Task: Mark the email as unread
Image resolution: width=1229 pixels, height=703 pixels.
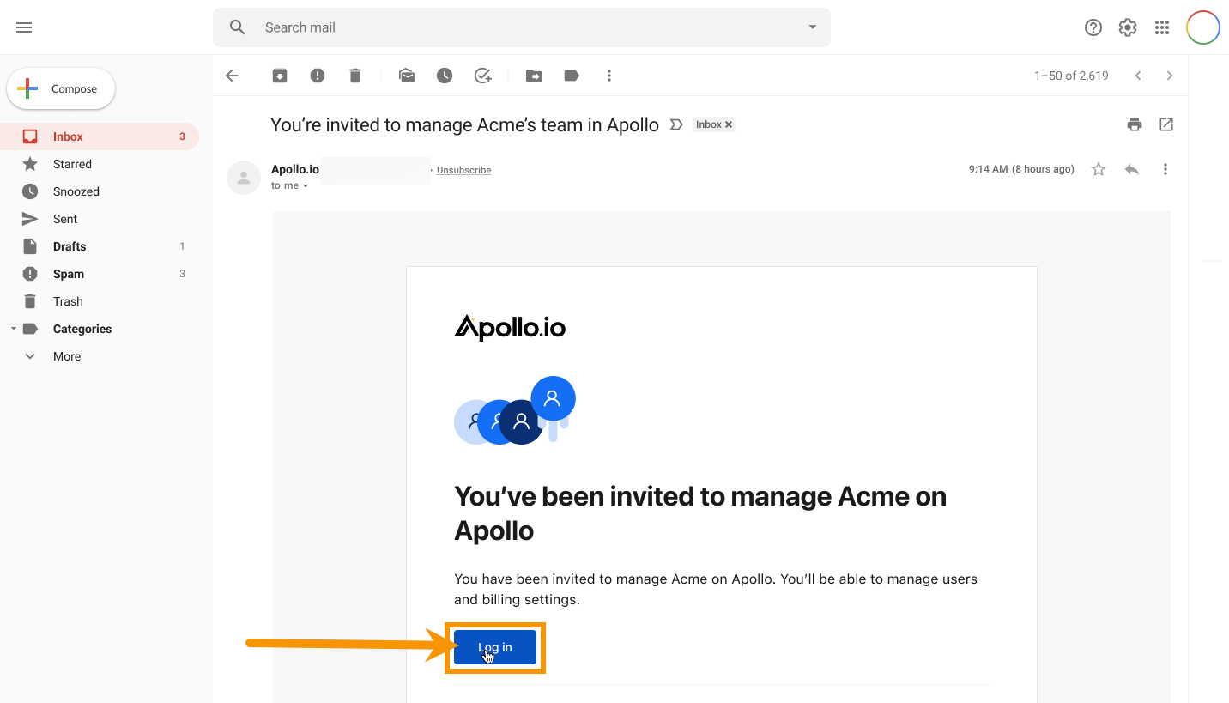Action: point(407,76)
